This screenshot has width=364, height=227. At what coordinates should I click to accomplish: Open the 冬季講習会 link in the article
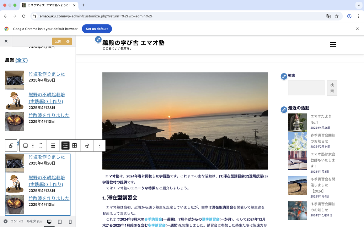click(x=156, y=225)
